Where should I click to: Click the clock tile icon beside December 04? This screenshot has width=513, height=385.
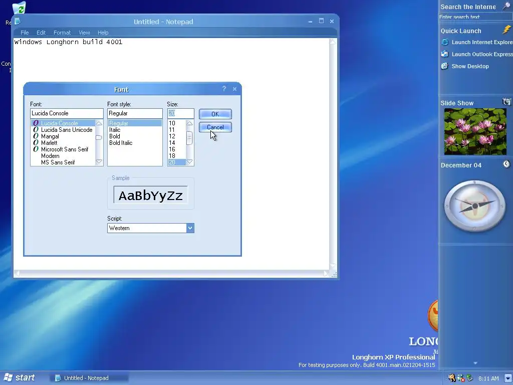(506, 164)
